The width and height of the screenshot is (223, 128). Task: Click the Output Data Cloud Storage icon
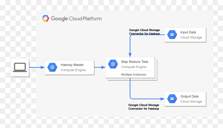(x=172, y=99)
